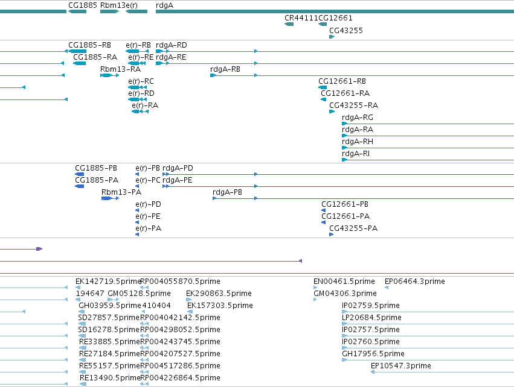Select the GH17956.5prime EST label
Viewport: 514px width, 387px height.
373,354
